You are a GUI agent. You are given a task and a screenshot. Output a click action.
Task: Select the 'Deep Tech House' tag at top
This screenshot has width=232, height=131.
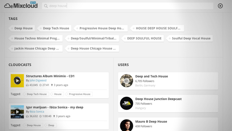(x=54, y=28)
